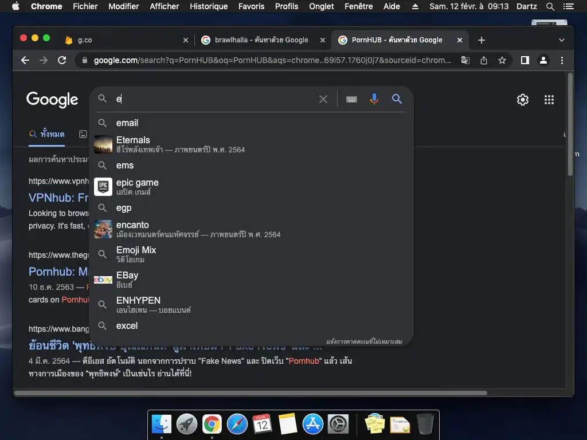Click the horizontal scrollbar at page bottom

251,393
